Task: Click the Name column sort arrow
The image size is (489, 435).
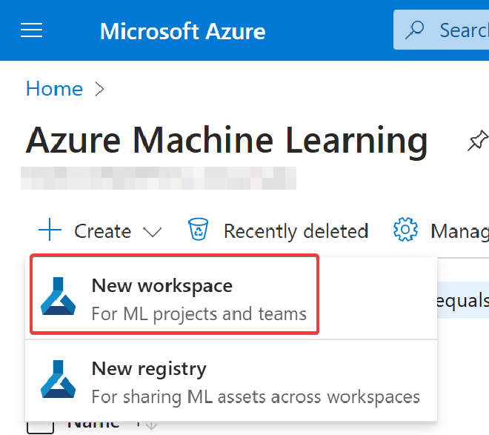Action: click(151, 425)
